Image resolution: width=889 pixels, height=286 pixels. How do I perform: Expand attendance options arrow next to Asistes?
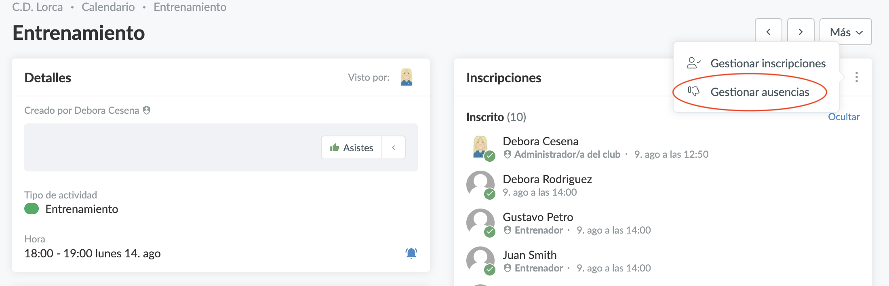[x=394, y=148]
